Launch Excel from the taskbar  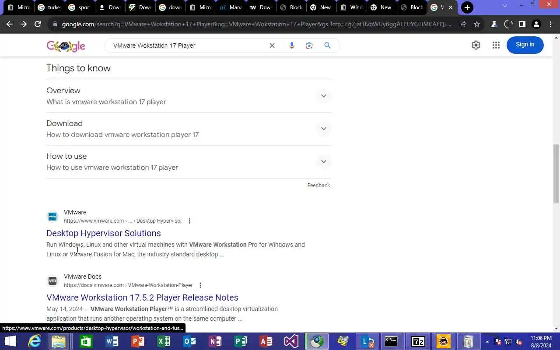click(x=164, y=341)
